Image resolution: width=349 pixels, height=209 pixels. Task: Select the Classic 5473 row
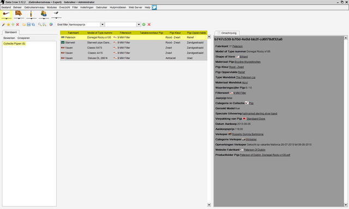(x=134, y=47)
